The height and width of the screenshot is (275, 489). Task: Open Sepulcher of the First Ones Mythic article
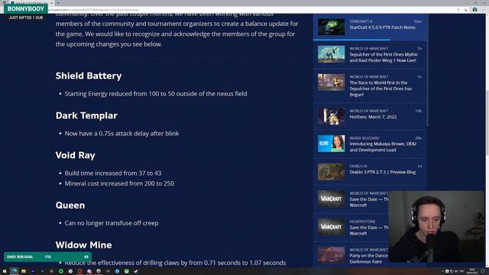384,57
